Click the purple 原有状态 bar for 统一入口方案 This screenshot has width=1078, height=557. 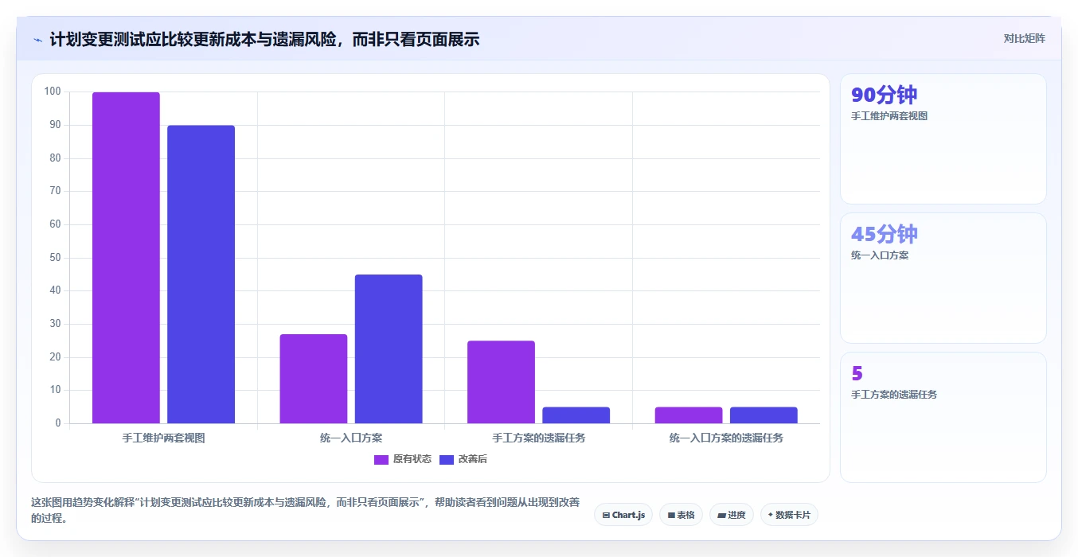coord(314,379)
